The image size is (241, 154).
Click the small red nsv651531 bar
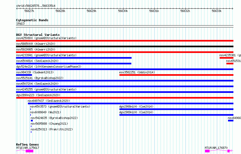(x=230, y=64)
